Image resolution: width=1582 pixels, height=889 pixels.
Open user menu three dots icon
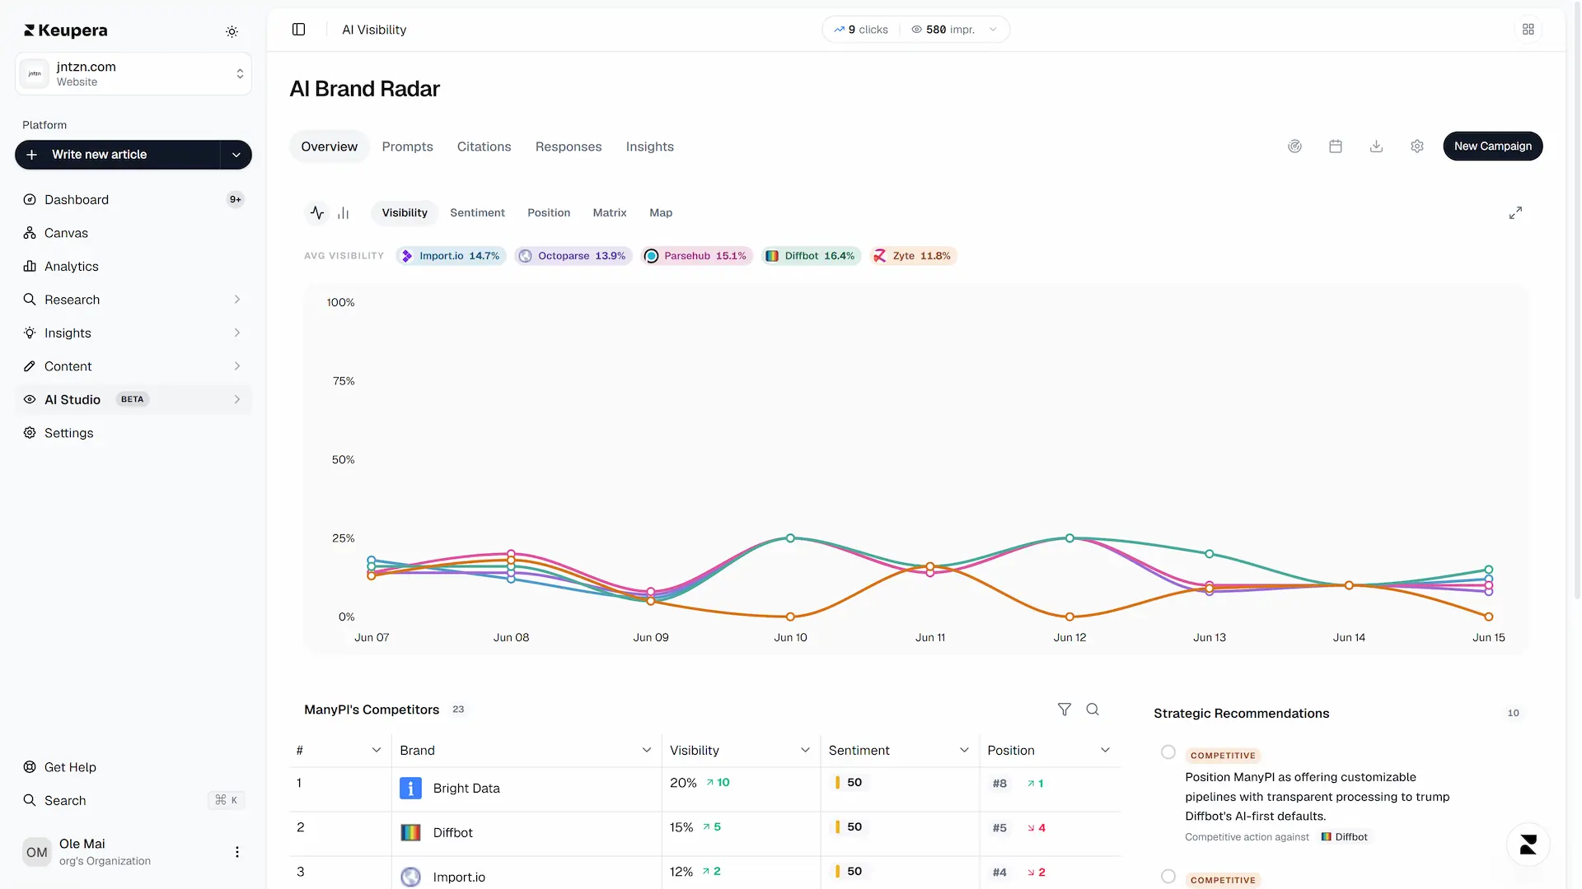[x=237, y=852]
